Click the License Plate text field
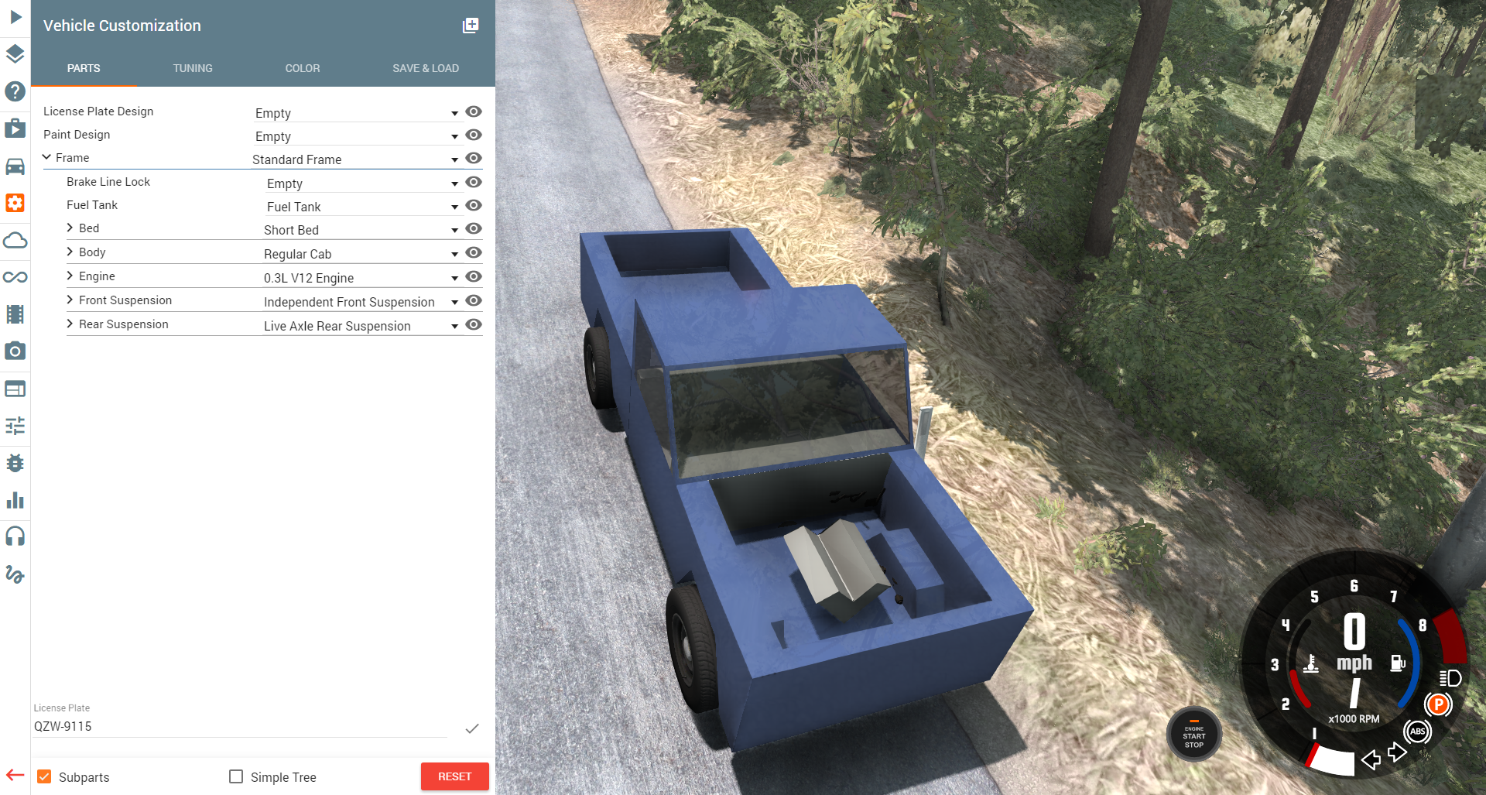Screen dimensions: 1486x795 pos(240,726)
